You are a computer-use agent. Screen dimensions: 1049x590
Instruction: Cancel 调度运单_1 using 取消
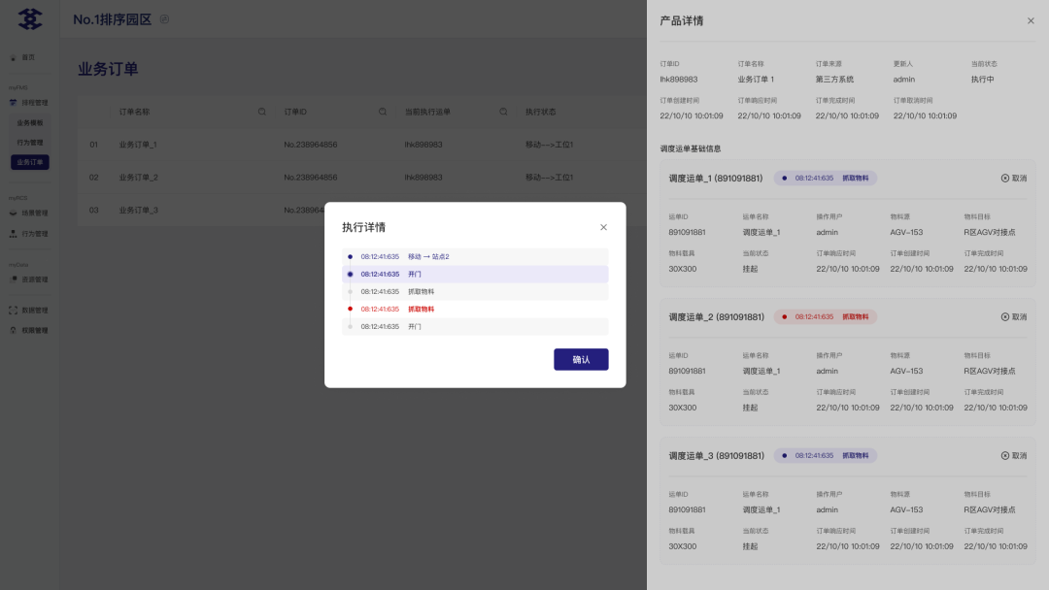tap(1013, 179)
